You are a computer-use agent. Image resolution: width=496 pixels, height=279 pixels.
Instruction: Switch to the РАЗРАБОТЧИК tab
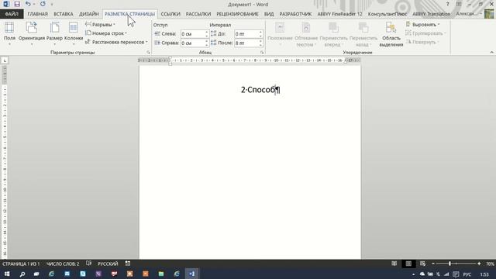(295, 14)
